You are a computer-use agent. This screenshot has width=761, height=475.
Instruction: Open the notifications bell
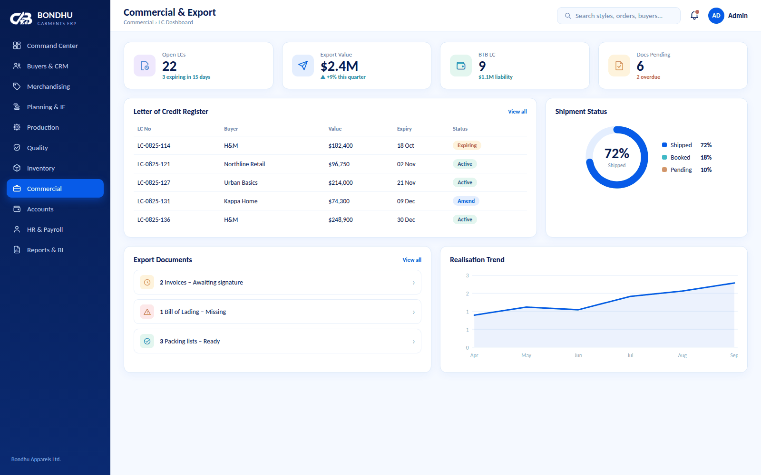(694, 16)
